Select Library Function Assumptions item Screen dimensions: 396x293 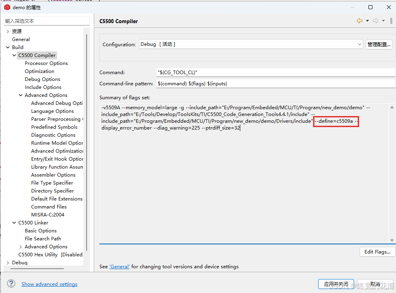57,167
